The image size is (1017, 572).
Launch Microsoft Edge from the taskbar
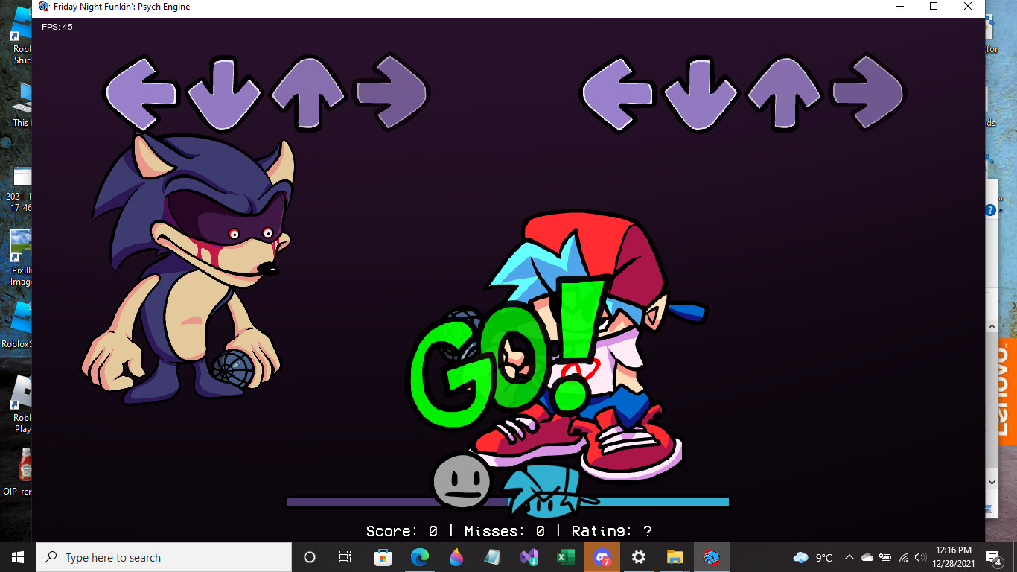(x=419, y=557)
